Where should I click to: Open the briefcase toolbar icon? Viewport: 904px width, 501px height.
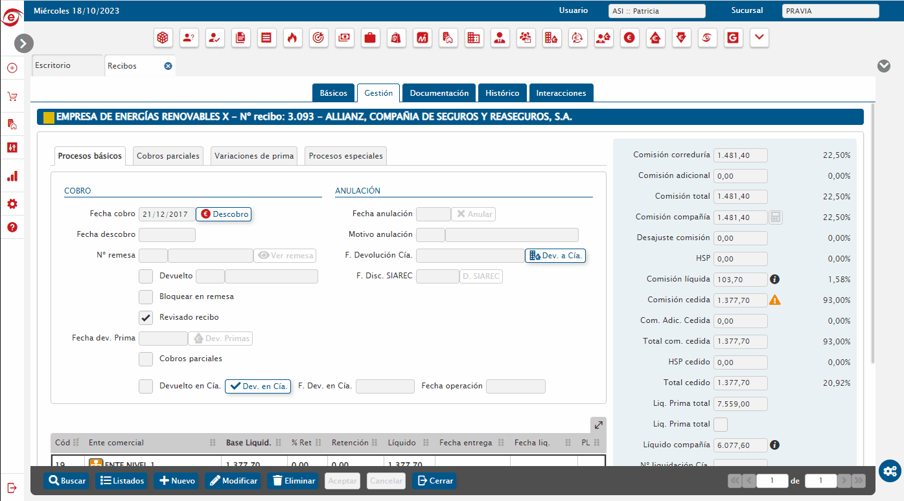click(370, 38)
